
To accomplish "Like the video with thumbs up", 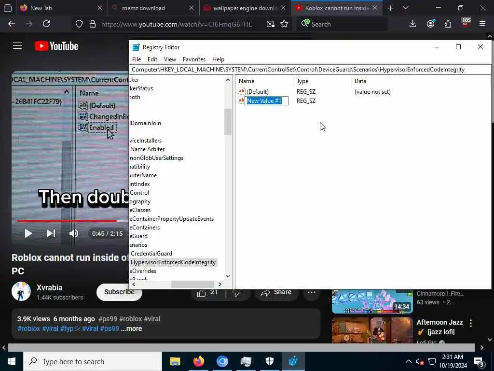I will pos(207,292).
